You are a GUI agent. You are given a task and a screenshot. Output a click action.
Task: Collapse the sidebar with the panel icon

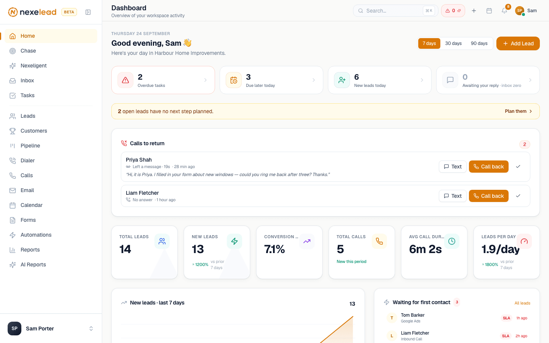(x=88, y=12)
